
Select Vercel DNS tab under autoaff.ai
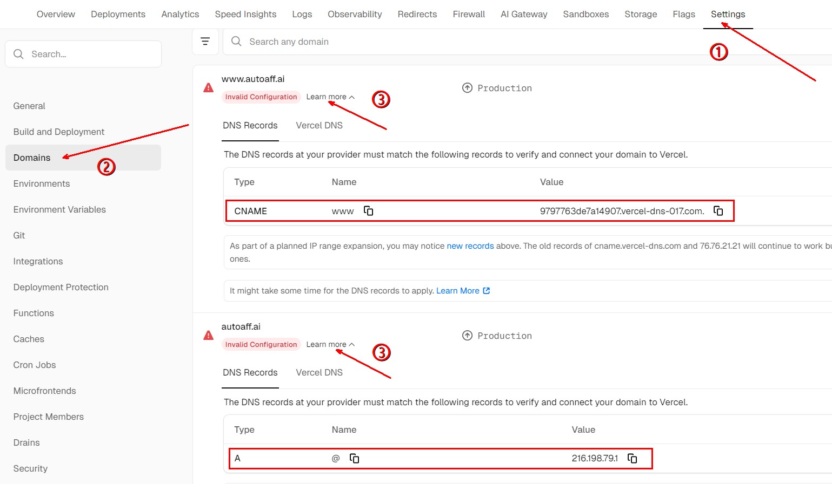(x=319, y=372)
